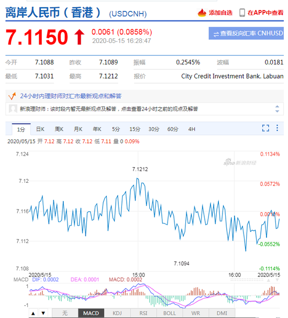This screenshot has height=318, width=288.
Task: Click the down triangle below MACD chart
Action: coord(43,313)
